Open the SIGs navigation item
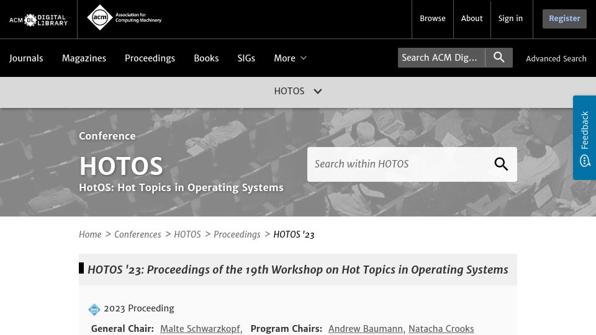This screenshot has width=596, height=335. tap(246, 58)
